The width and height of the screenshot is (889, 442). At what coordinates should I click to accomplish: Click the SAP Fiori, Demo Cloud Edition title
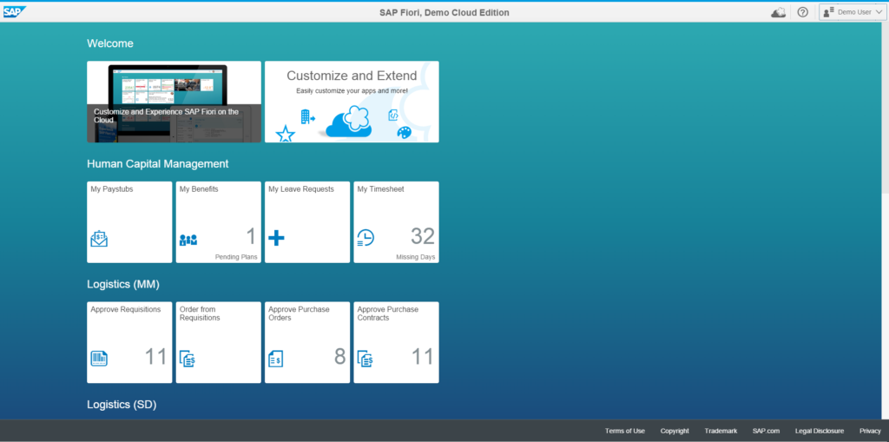click(x=444, y=12)
